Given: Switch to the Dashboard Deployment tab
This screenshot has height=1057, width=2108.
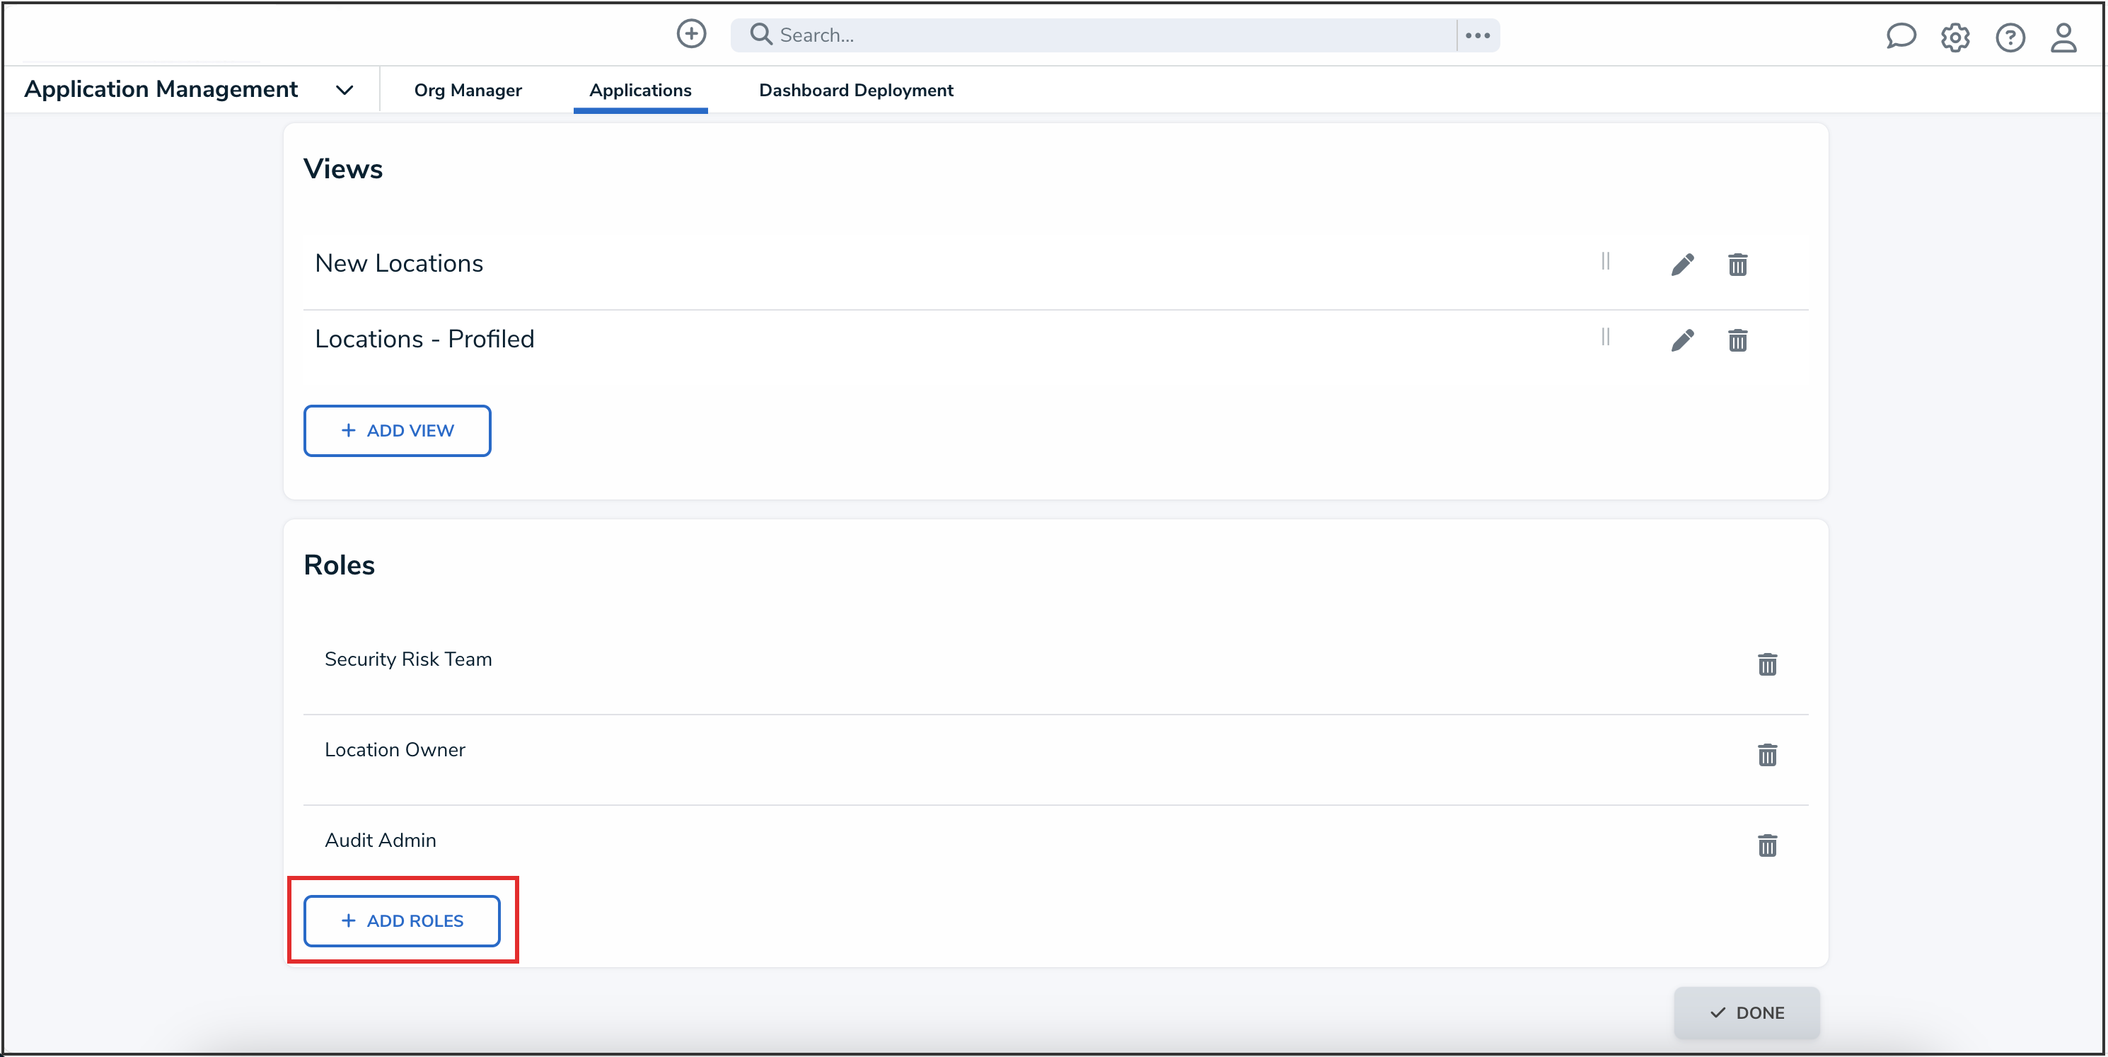Looking at the screenshot, I should [856, 90].
